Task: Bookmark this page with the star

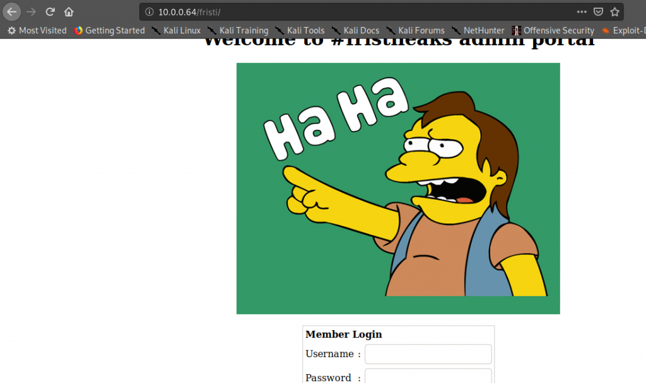Action: tap(614, 12)
